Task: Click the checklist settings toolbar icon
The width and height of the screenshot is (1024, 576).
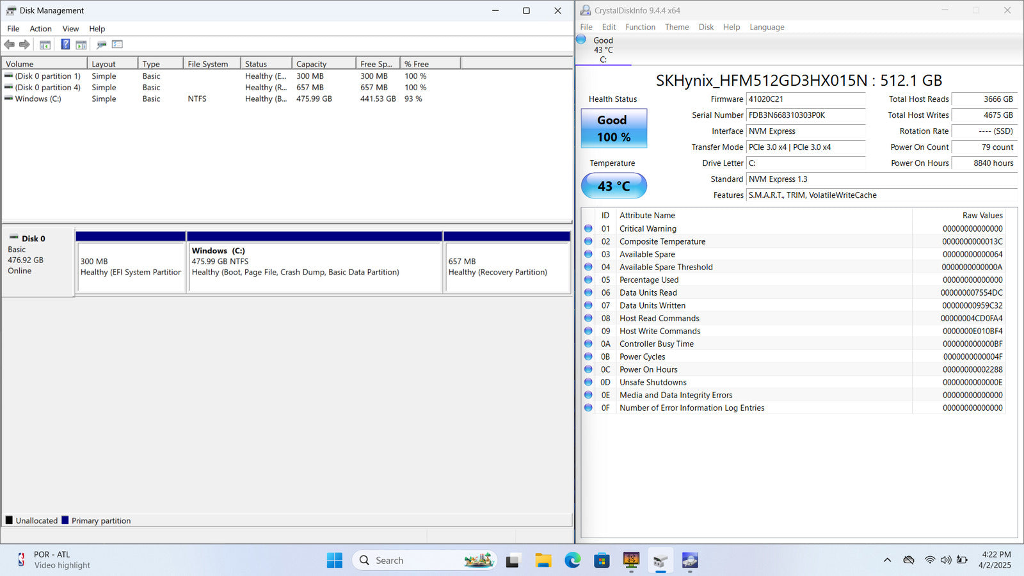Action: pos(117,44)
